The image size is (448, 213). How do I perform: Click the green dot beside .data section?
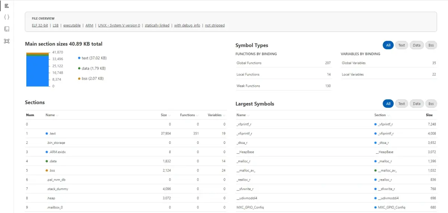[x=47, y=161]
